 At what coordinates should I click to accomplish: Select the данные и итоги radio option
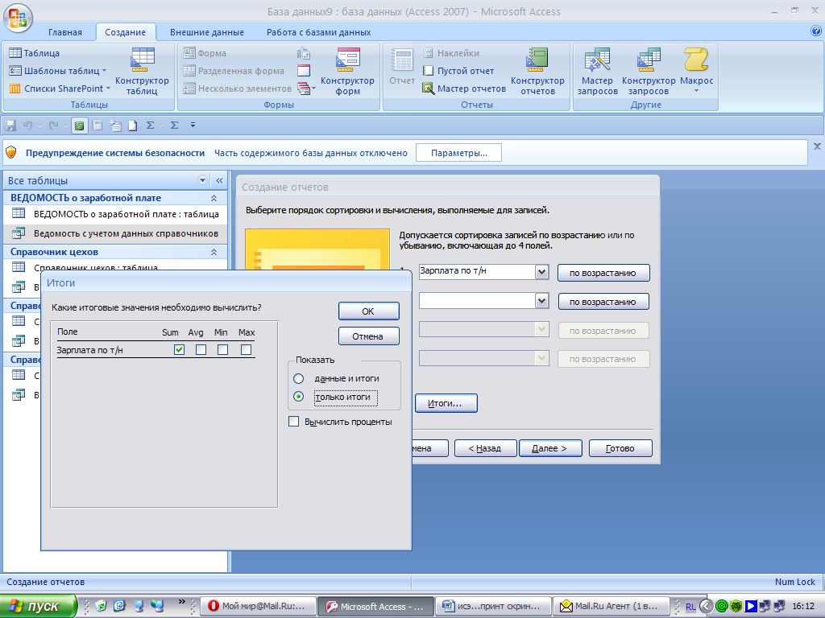(298, 378)
